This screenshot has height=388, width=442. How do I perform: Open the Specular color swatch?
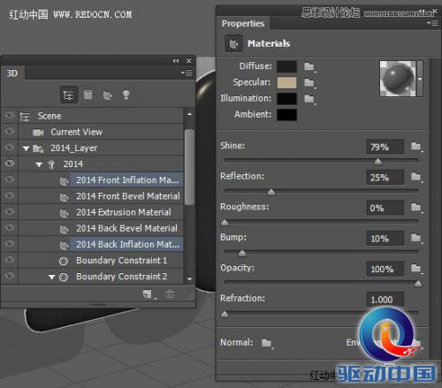pos(286,83)
